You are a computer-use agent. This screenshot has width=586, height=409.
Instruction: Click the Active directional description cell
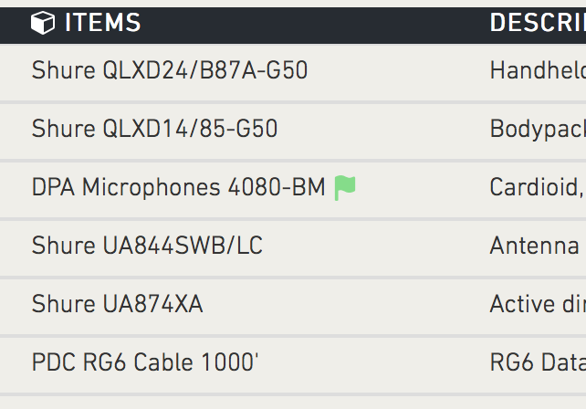pos(538,304)
